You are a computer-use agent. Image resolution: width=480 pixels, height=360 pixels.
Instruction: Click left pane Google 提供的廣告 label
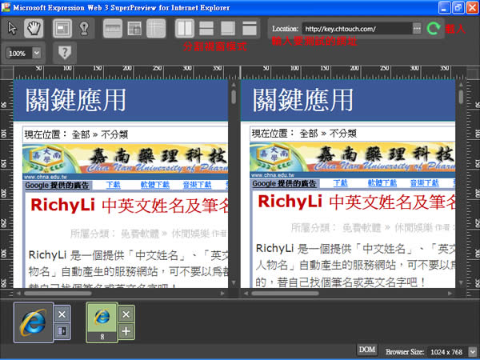(x=57, y=186)
